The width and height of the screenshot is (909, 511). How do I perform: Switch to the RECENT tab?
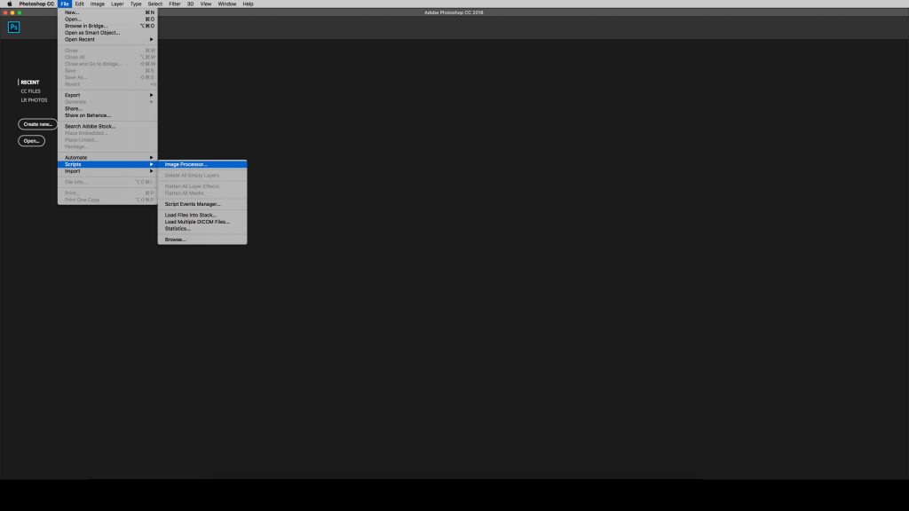(30, 83)
